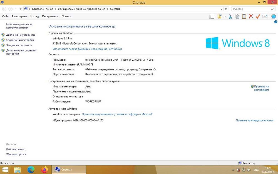Screen dimensions: 278x174
Task: Launch Firefox from taskbar
Action: 44,170
